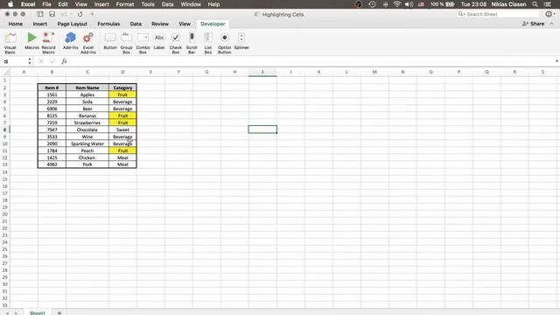Click the volume icon in menu bar
The width and height of the screenshot is (560, 315).
409,4
